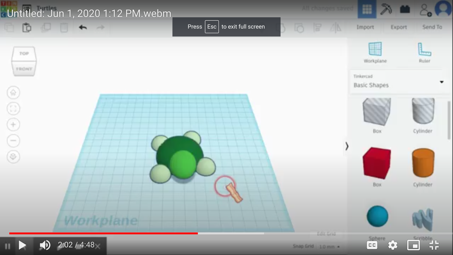Open the designs list icon beside Turtles

[27, 8]
